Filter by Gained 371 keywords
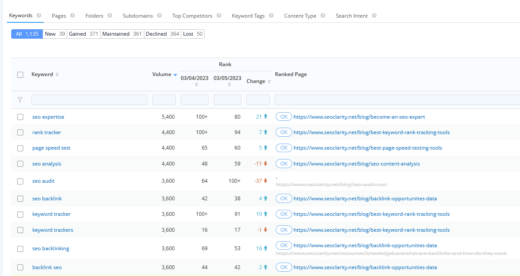Viewport: 520px width, 276px height. click(84, 34)
